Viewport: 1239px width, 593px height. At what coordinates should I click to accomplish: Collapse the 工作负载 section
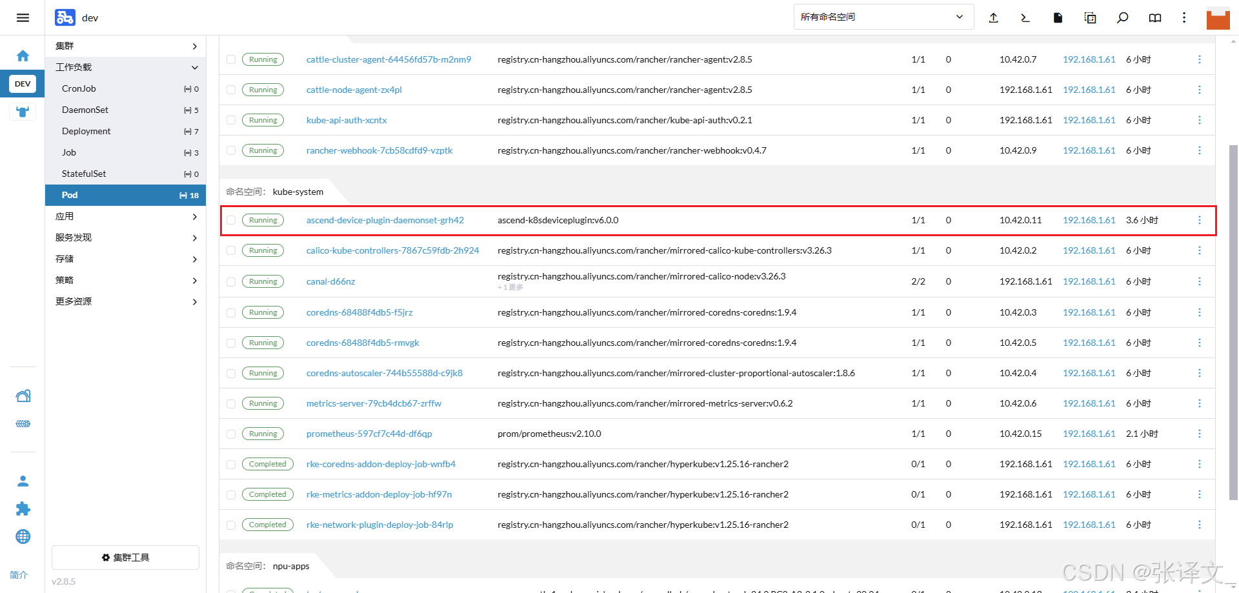(126, 67)
